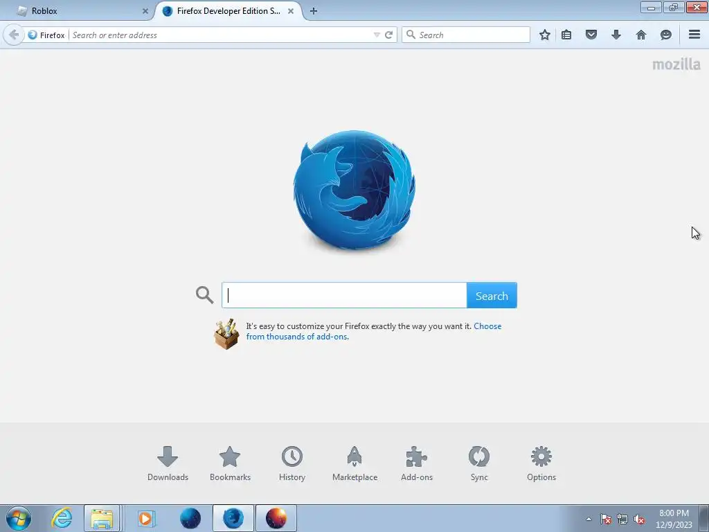The width and height of the screenshot is (709, 532).
Task: Open Bookmarks from the start page launcher
Action: coord(230,463)
